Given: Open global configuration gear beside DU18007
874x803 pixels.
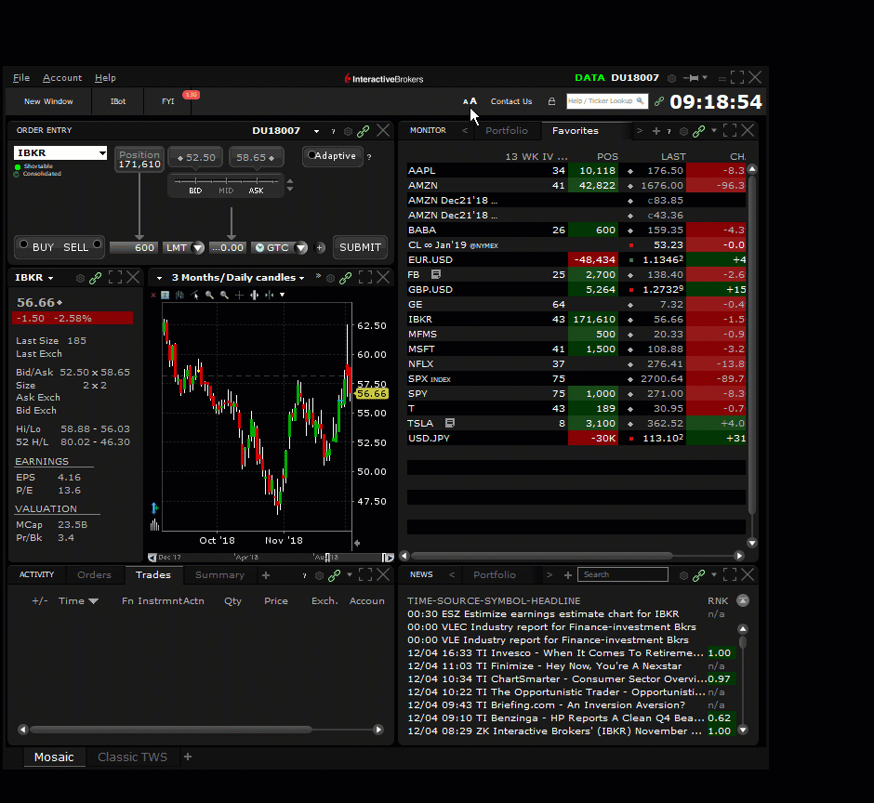Looking at the screenshot, I should point(671,79).
